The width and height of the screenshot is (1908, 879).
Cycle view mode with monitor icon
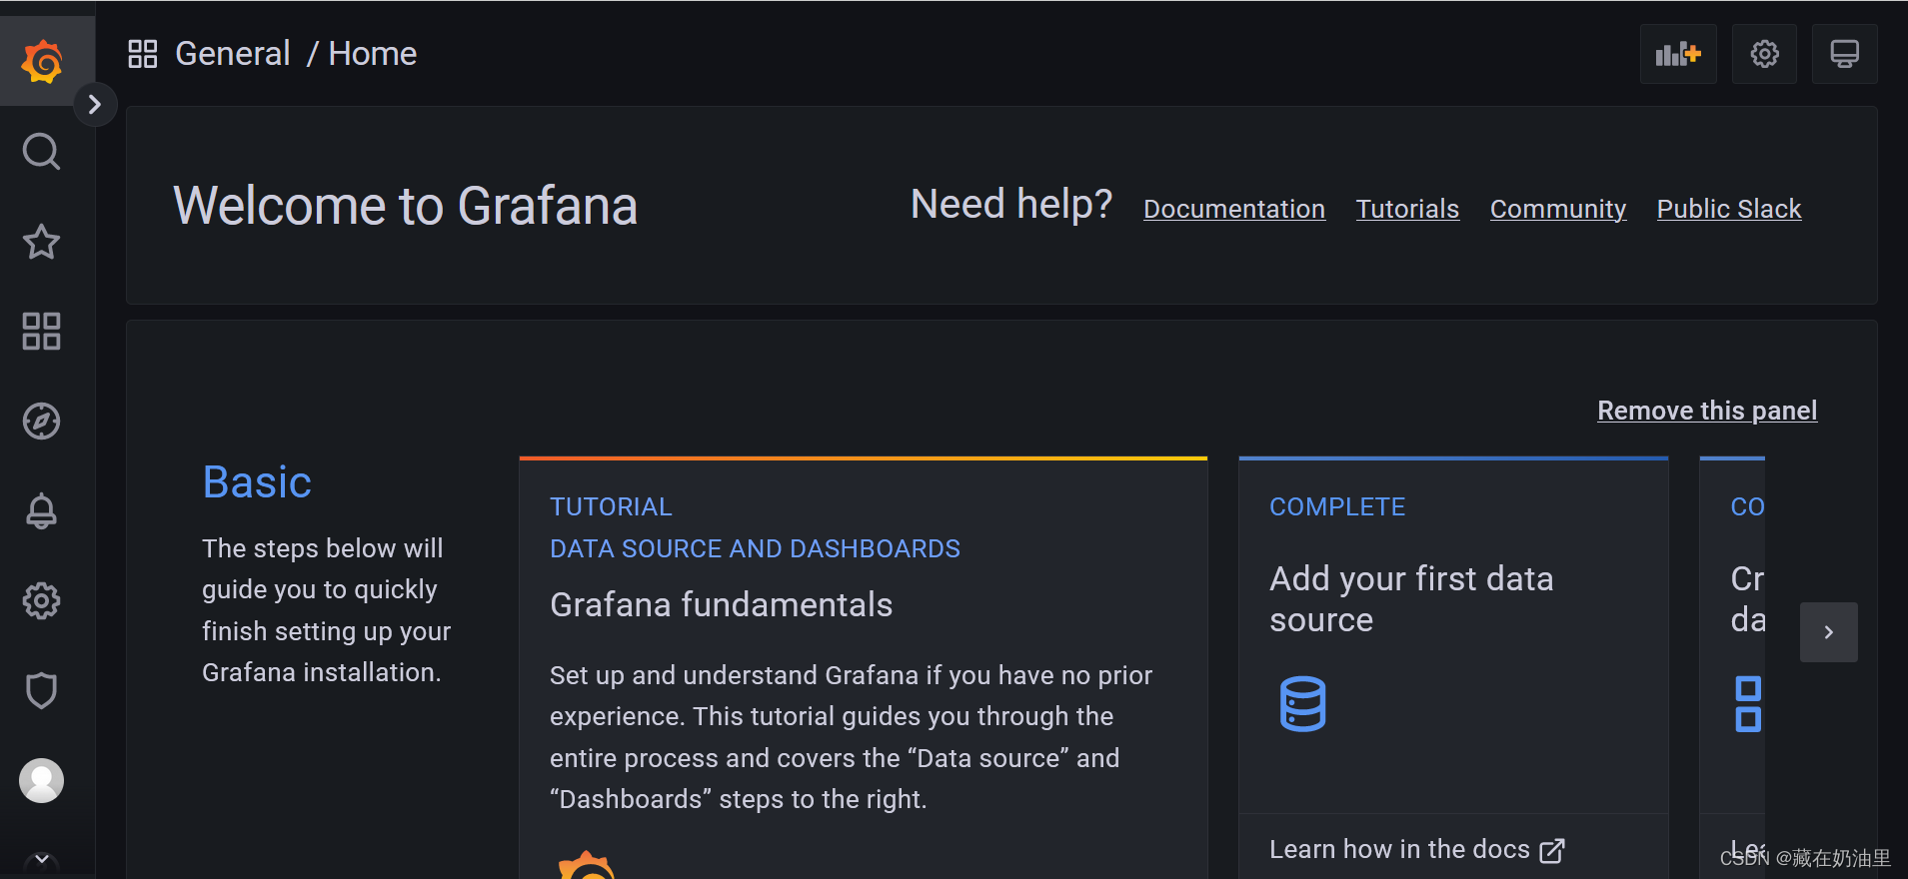coord(1844,54)
